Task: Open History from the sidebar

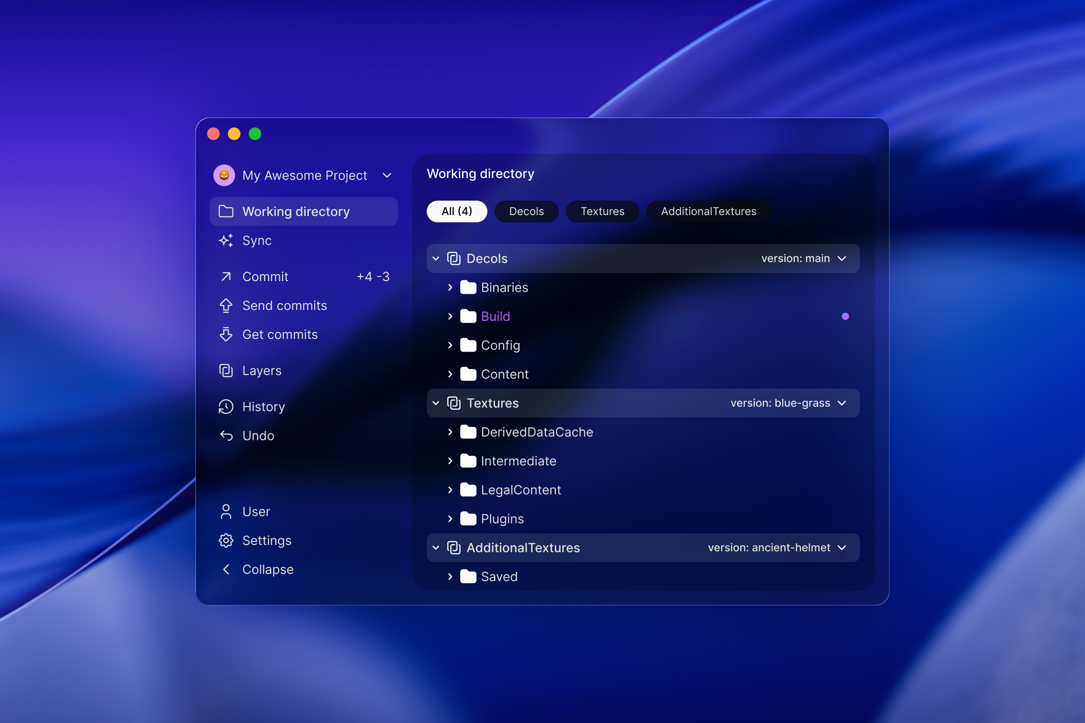Action: click(264, 407)
